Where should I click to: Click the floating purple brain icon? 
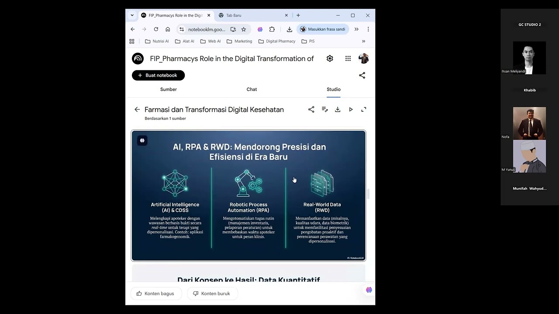pyautogui.click(x=369, y=290)
